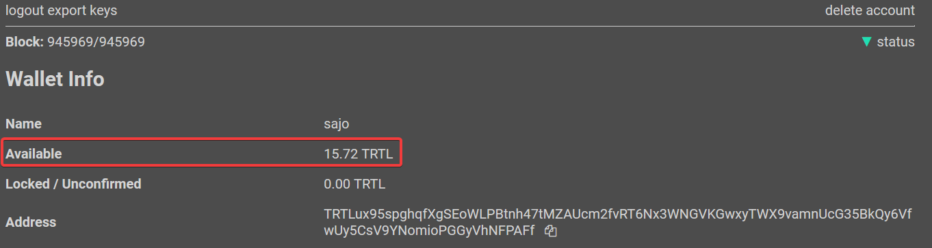Copy the wallet address using the copy icon
Viewport: 932px width, 248px height.
(x=550, y=232)
